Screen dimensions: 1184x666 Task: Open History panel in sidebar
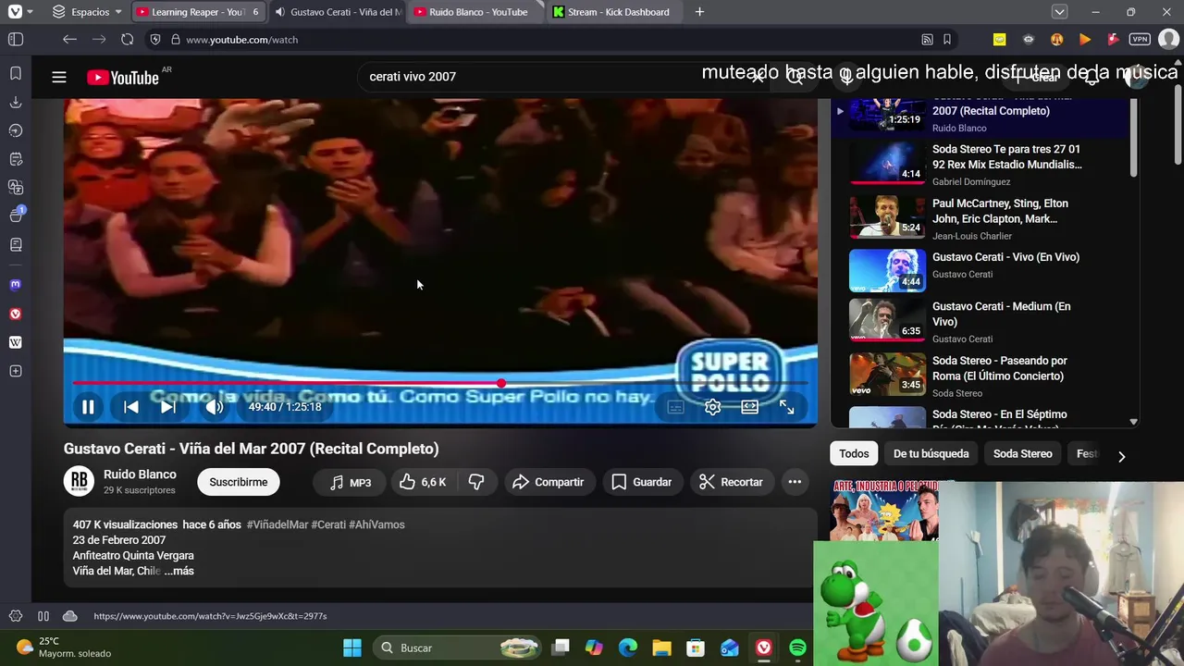coord(15,130)
